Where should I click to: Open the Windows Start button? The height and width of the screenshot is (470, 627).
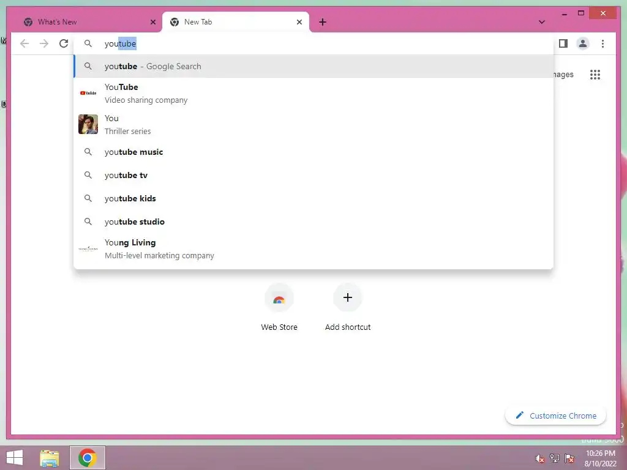click(15, 458)
